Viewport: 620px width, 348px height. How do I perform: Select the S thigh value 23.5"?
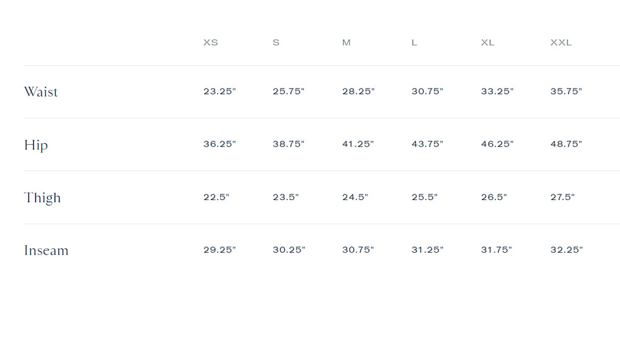click(x=285, y=197)
